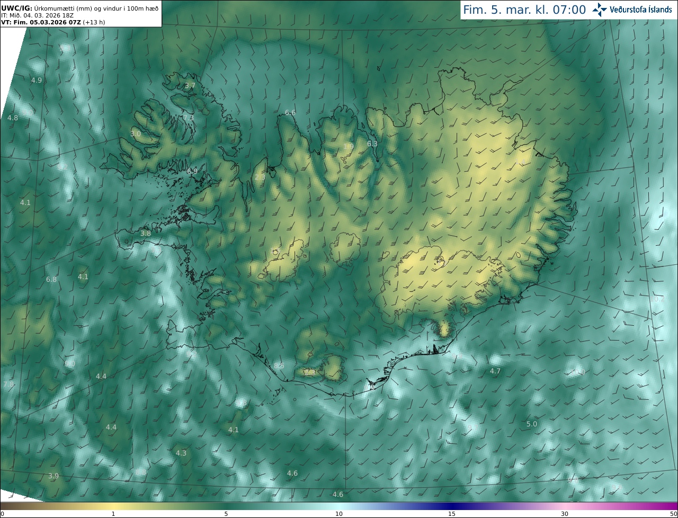Click the 6.9 value label

point(192,172)
